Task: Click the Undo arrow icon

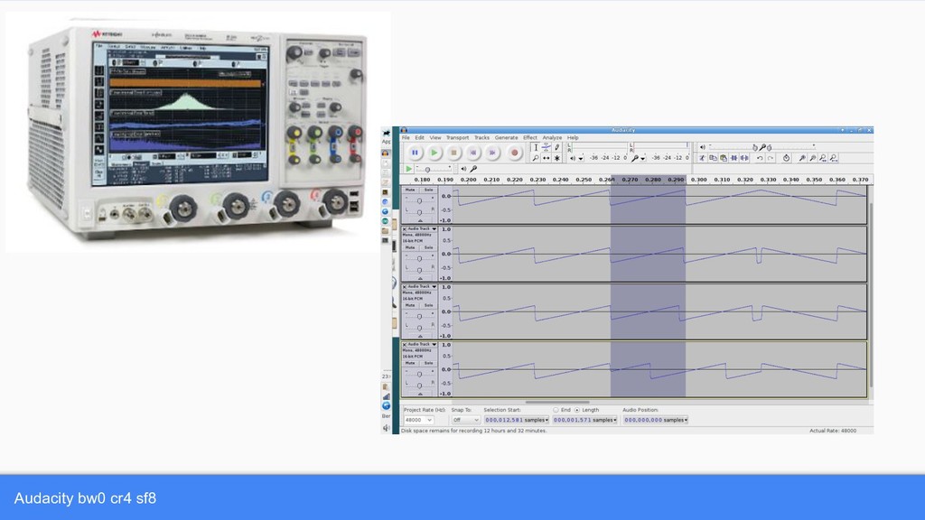Action: (x=760, y=158)
